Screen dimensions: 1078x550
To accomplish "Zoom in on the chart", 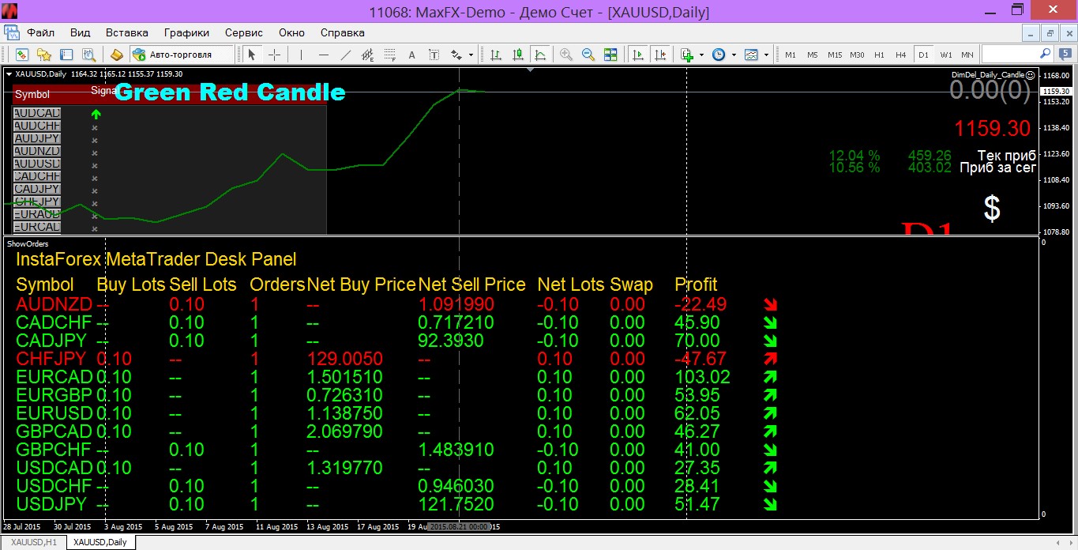I will (x=566, y=55).
